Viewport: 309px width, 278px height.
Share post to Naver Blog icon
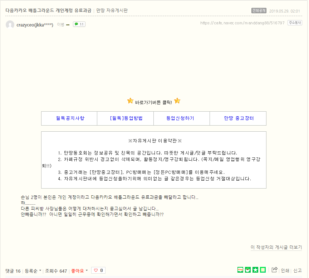coord(240,270)
